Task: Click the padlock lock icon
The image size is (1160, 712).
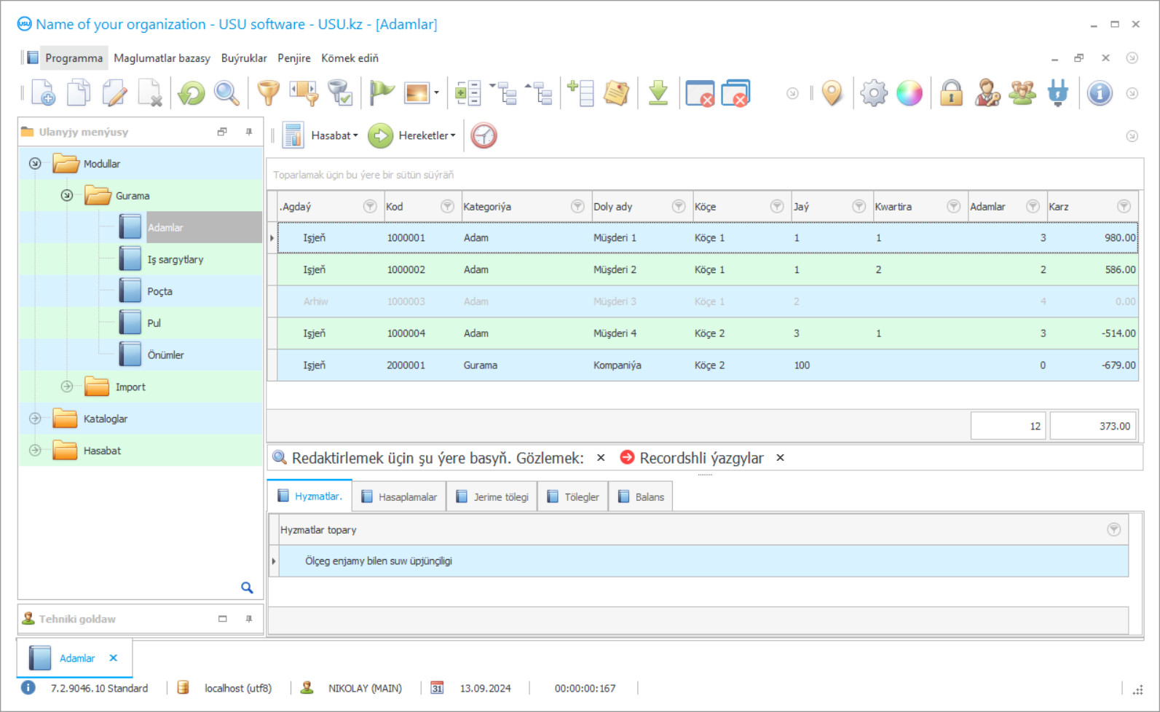Action: 951,93
